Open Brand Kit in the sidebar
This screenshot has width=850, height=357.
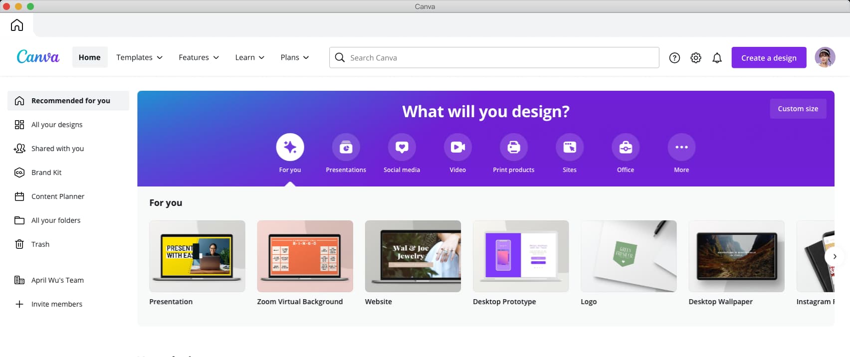coord(46,173)
